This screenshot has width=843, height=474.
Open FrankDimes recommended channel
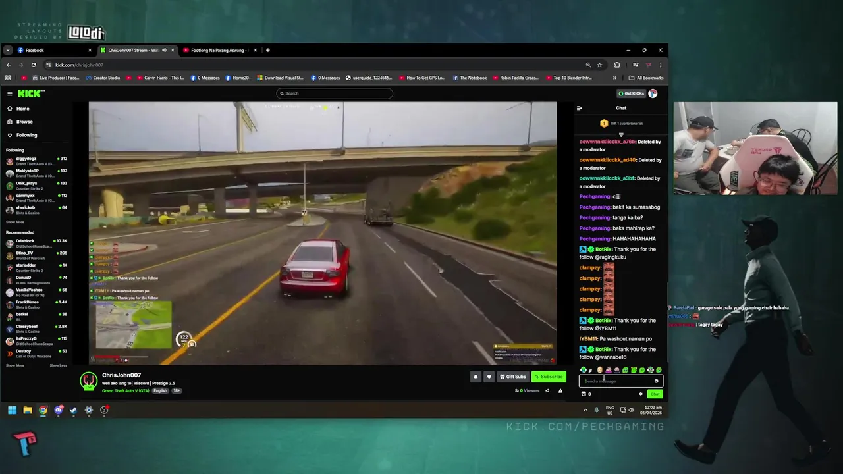coord(36,303)
